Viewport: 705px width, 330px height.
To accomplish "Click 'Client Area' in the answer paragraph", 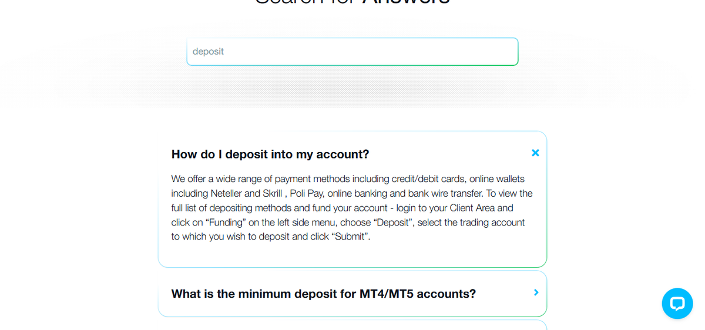I will click(x=472, y=208).
